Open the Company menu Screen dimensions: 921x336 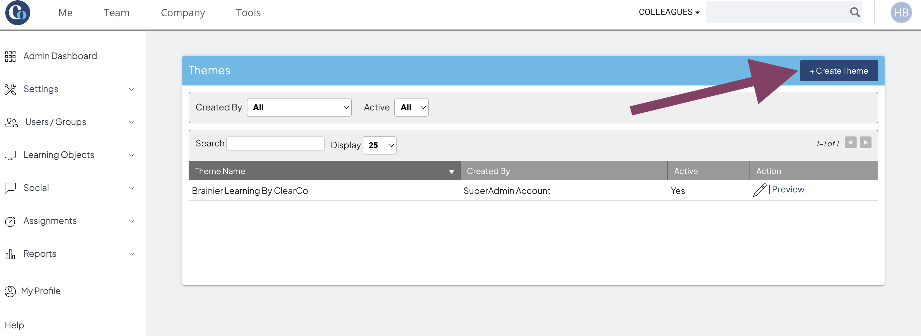tap(183, 13)
